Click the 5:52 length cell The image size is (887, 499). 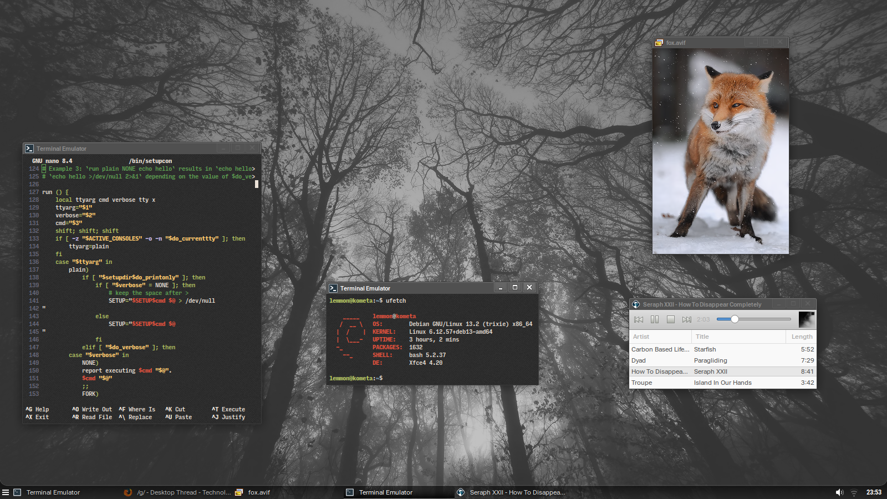[x=807, y=349]
